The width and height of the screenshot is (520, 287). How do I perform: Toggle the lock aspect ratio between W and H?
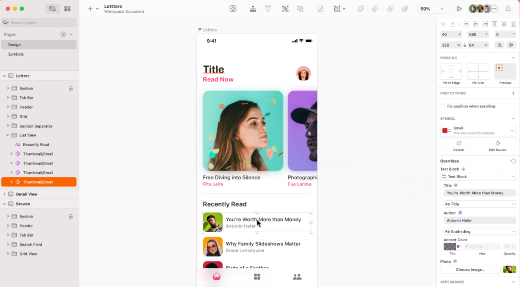tap(465, 45)
